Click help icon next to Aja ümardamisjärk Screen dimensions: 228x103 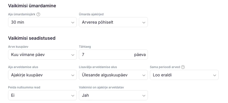click(x=38, y=14)
